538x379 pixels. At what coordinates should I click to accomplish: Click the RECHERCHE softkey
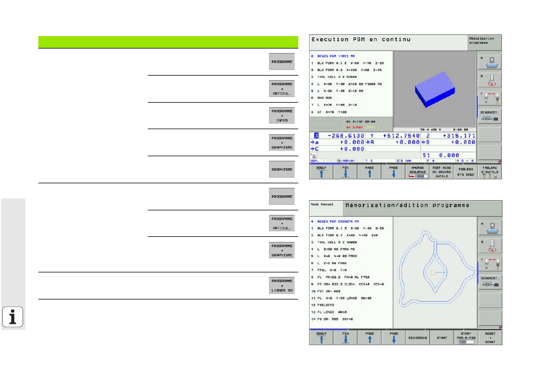click(417, 337)
